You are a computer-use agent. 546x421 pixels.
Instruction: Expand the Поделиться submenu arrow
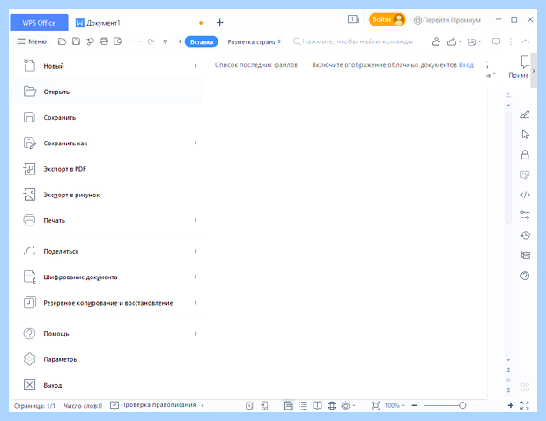(196, 251)
